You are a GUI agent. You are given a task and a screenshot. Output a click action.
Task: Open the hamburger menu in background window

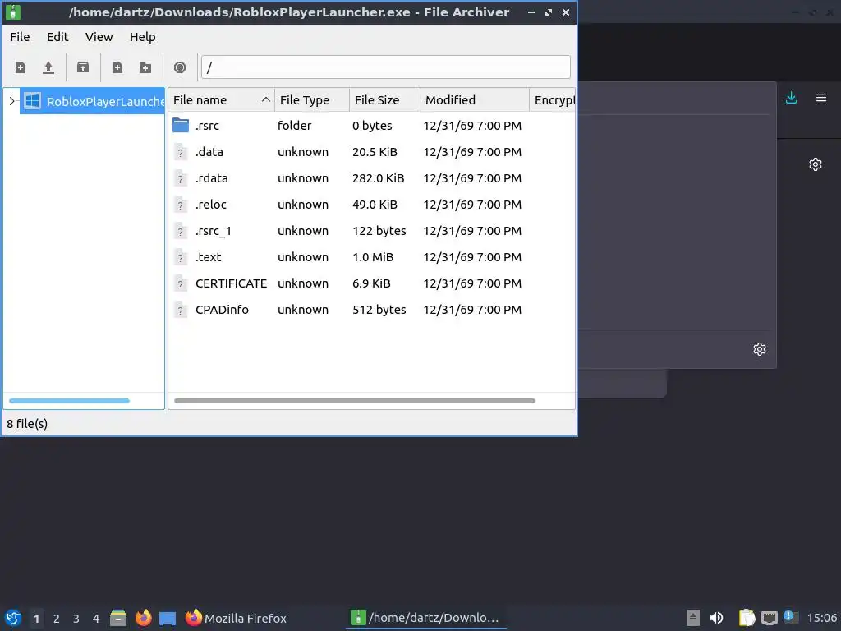pos(821,98)
